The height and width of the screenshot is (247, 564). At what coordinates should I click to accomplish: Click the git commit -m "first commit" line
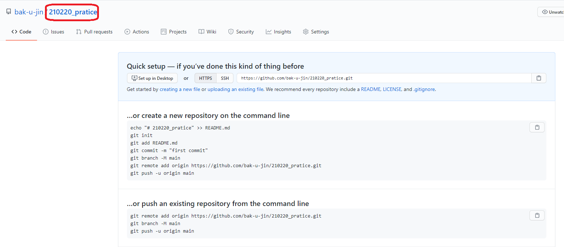tap(169, 150)
